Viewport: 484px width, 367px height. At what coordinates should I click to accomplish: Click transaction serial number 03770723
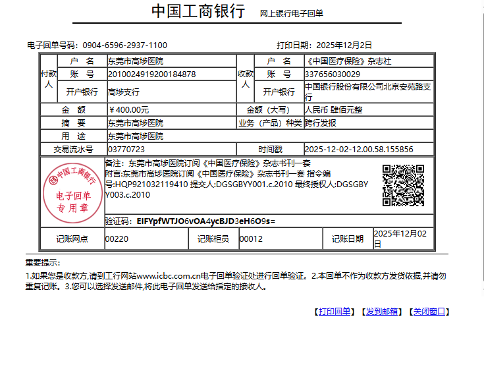(126, 150)
